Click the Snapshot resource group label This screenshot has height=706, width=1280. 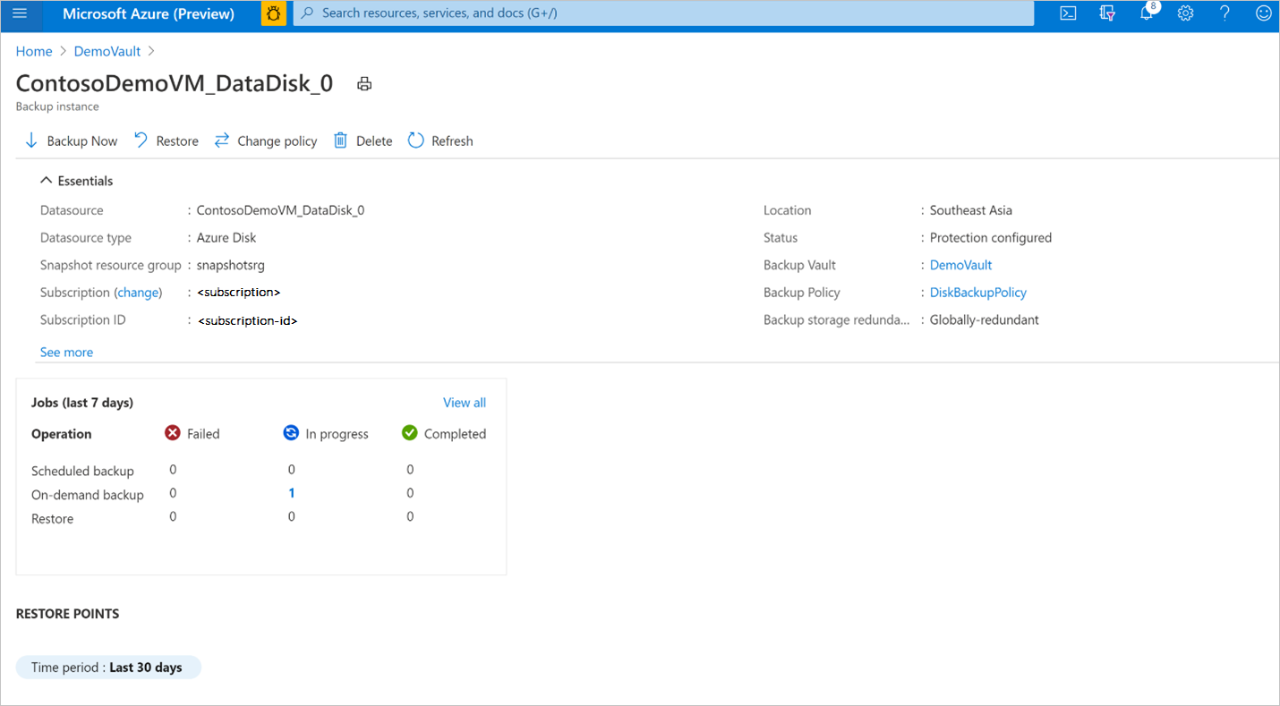(x=111, y=265)
